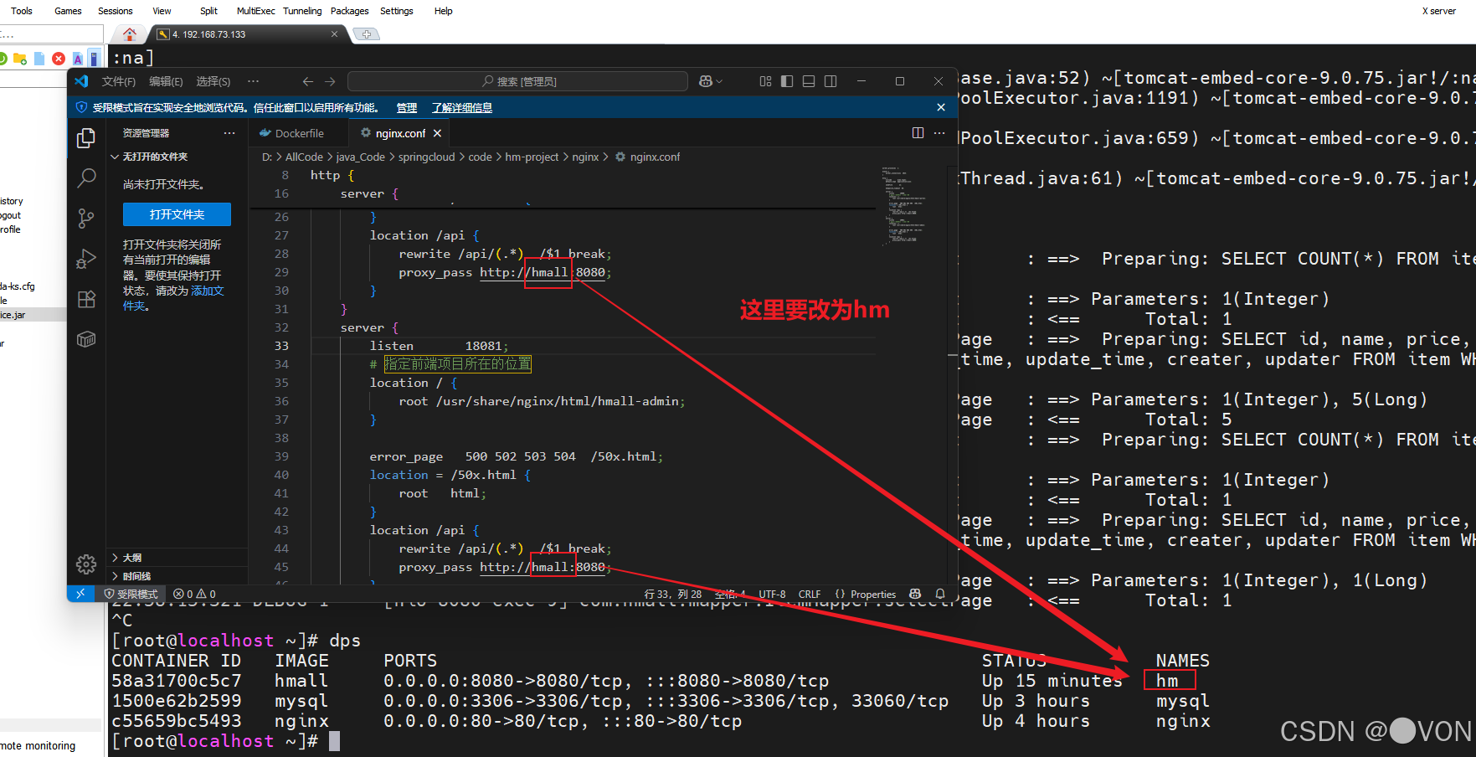Open the Run and Debug view icon
The image size is (1476, 757).
[x=86, y=259]
